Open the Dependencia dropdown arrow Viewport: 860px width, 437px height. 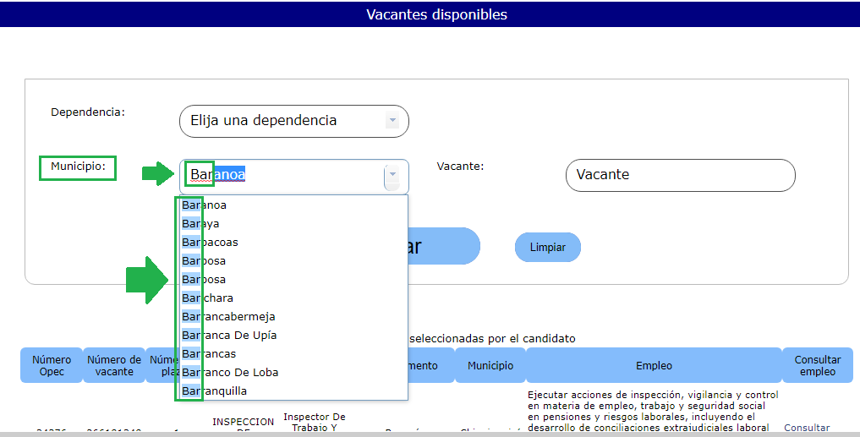tap(392, 121)
